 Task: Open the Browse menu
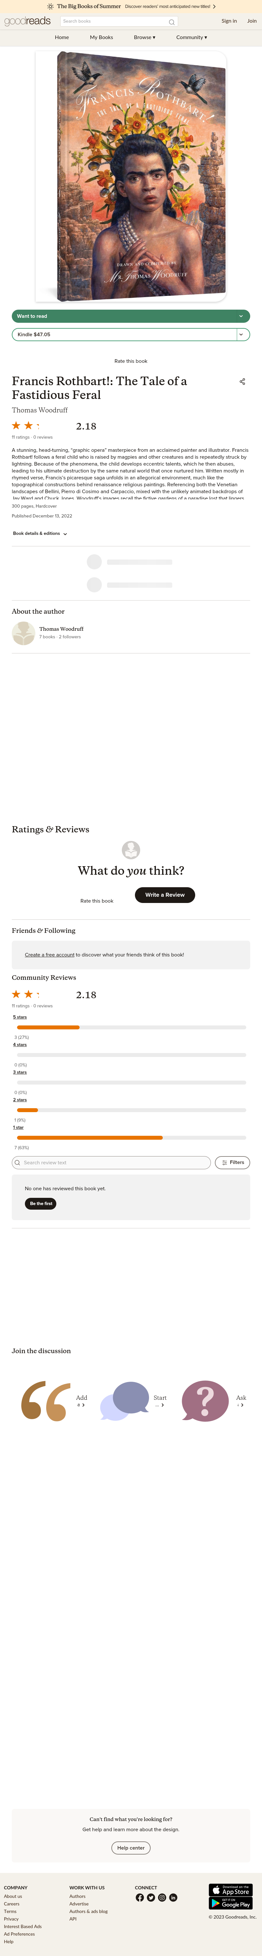pos(145,37)
